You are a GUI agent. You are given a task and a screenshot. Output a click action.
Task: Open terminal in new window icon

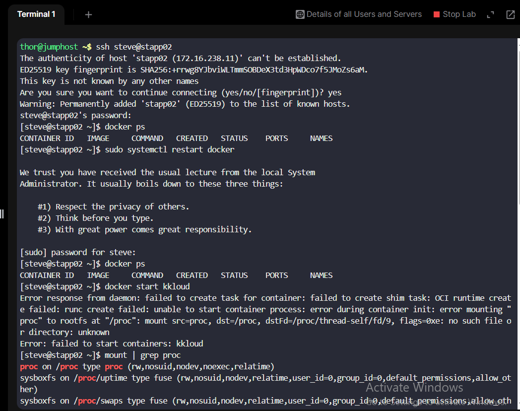tap(511, 14)
